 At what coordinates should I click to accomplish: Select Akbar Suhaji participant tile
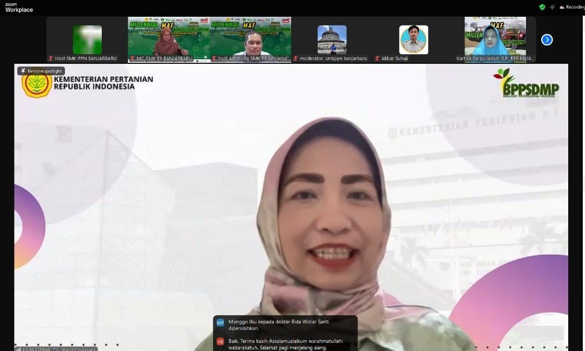pos(414,39)
